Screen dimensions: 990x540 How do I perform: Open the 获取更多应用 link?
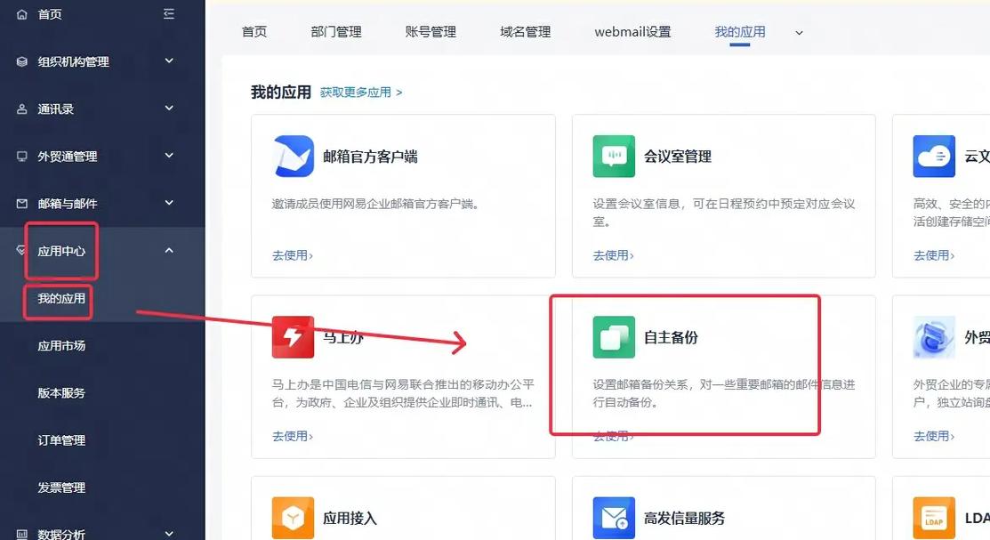point(355,91)
